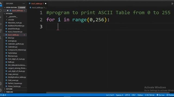Screen dimensions: 174x97
Task: Click the '1 unsaved' badge
Action: [x=22, y=8]
